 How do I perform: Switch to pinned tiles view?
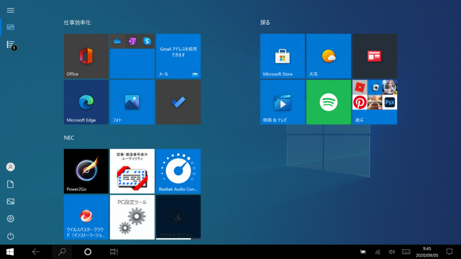click(x=10, y=27)
